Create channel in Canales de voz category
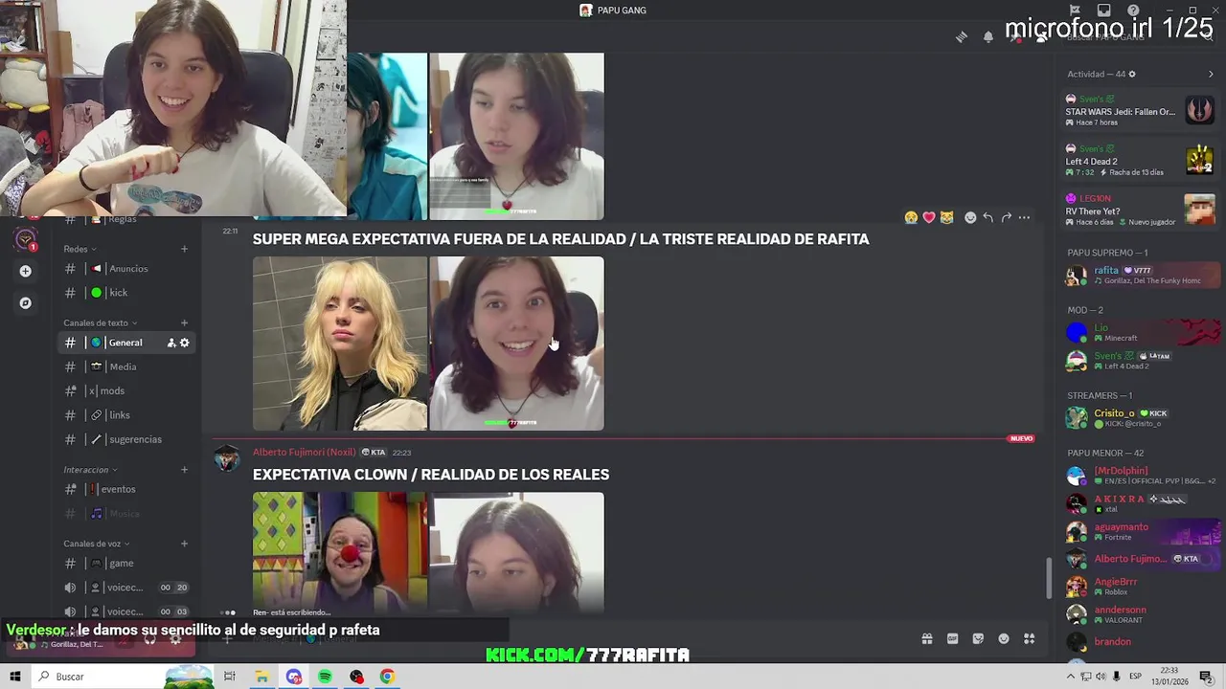This screenshot has height=689, width=1226. [x=184, y=544]
